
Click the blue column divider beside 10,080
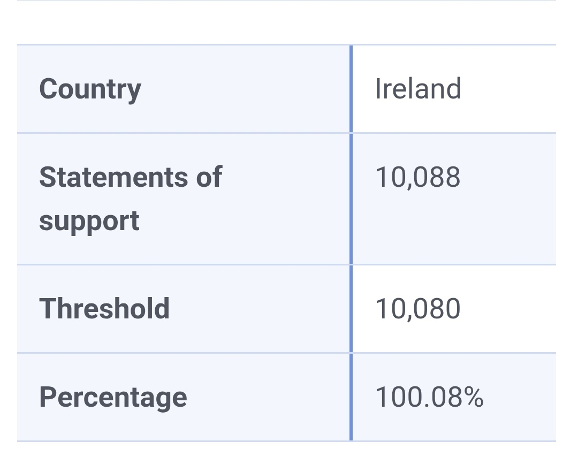(x=351, y=309)
